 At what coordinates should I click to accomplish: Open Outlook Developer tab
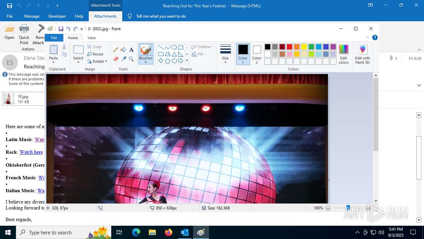point(57,16)
